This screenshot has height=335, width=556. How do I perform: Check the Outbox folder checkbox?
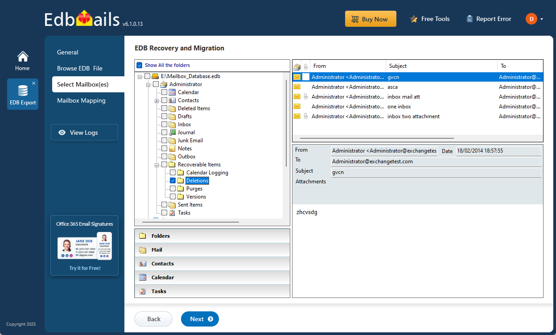[164, 157]
